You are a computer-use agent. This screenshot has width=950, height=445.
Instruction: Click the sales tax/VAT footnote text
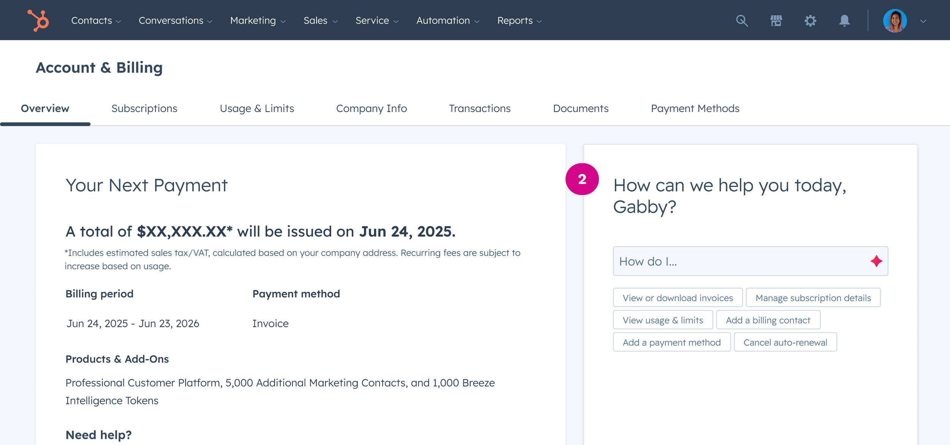coord(293,259)
